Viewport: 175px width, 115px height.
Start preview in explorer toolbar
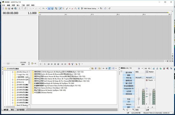104,68
